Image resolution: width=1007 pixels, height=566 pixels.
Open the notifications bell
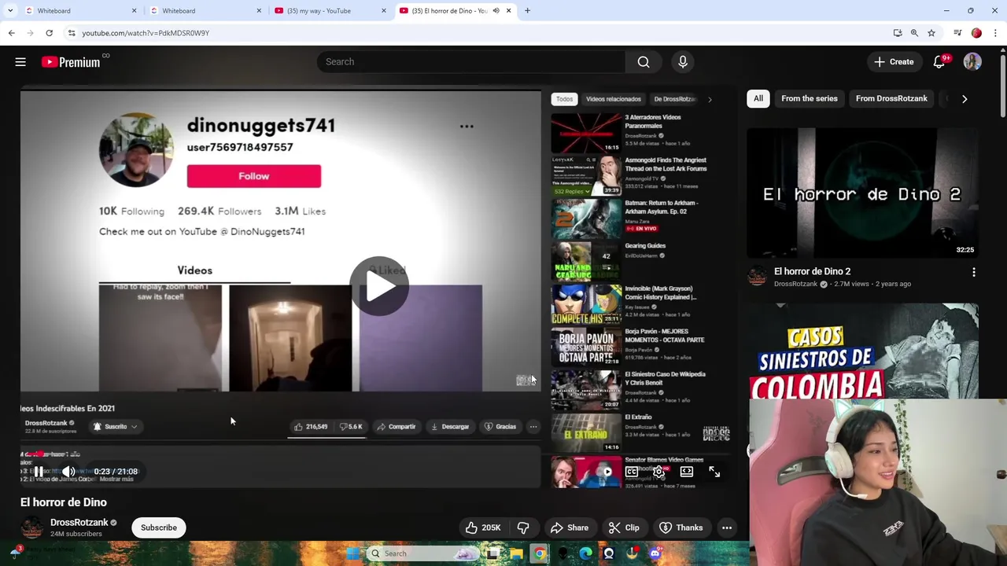tap(939, 62)
